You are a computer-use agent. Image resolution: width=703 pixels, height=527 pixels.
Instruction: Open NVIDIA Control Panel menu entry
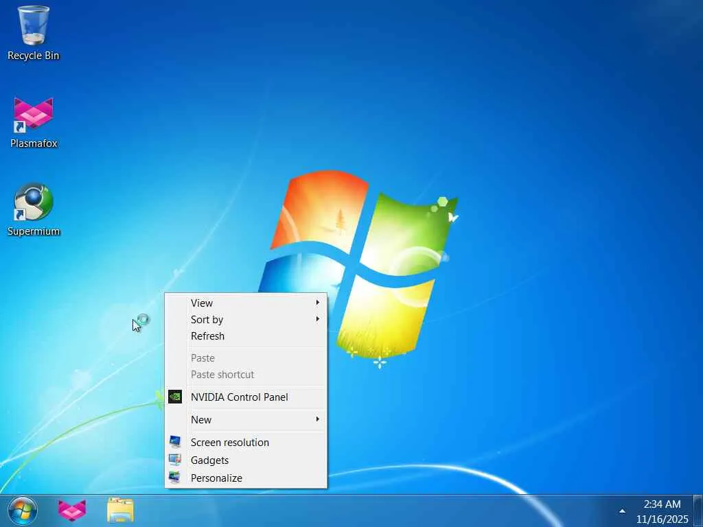tap(246, 397)
